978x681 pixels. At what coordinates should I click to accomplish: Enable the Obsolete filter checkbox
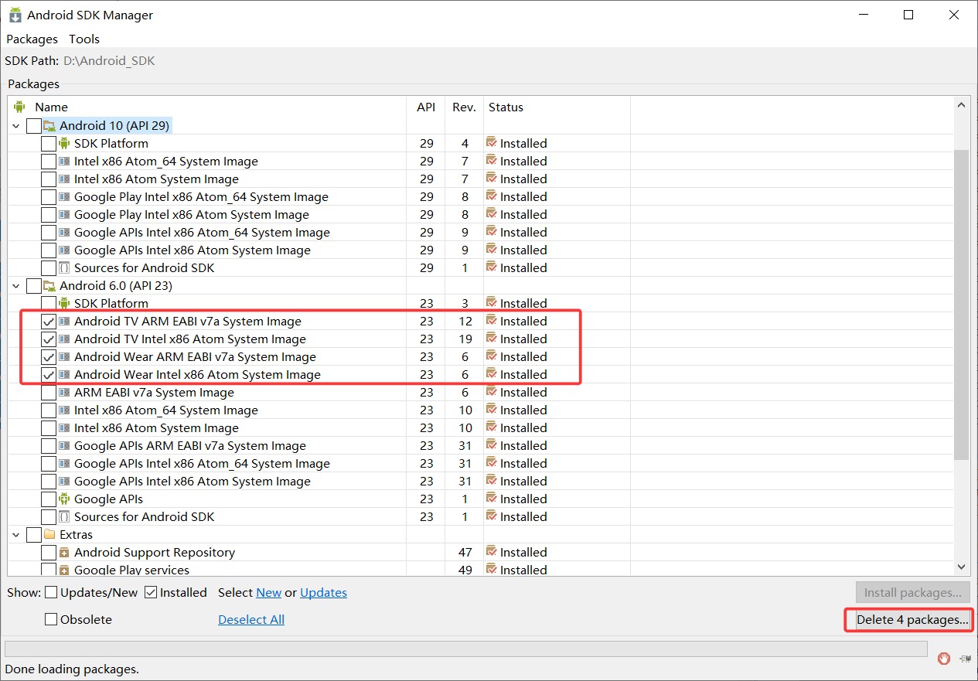(x=51, y=619)
